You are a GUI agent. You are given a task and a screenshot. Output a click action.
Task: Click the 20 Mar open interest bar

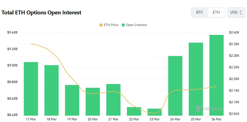point(93,102)
